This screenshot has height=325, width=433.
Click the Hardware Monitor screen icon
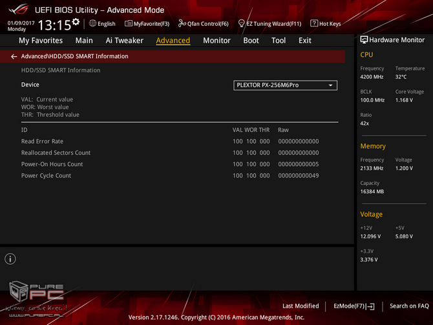(364, 40)
